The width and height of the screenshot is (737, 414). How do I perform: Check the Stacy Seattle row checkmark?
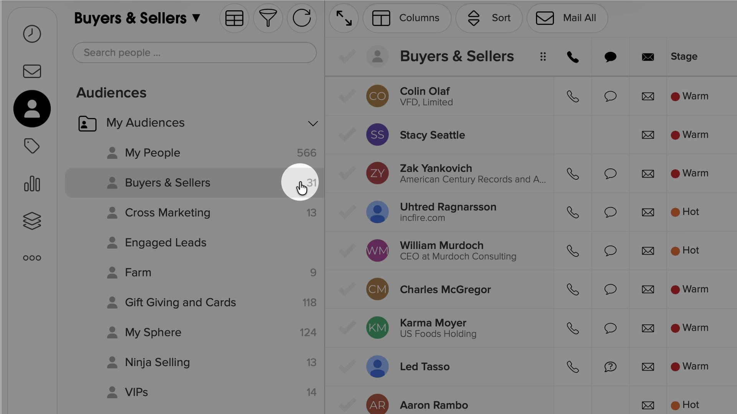tap(347, 135)
